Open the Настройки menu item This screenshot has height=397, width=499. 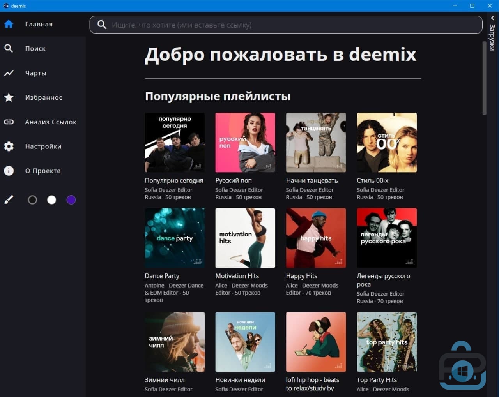pyautogui.click(x=43, y=146)
